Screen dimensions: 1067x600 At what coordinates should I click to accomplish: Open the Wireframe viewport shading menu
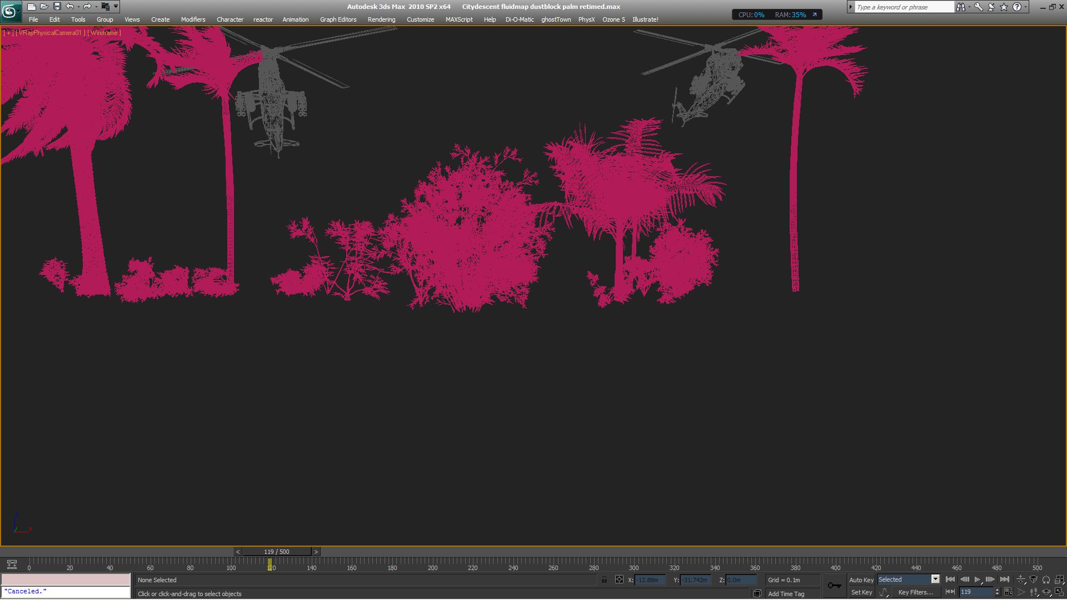[x=104, y=33]
